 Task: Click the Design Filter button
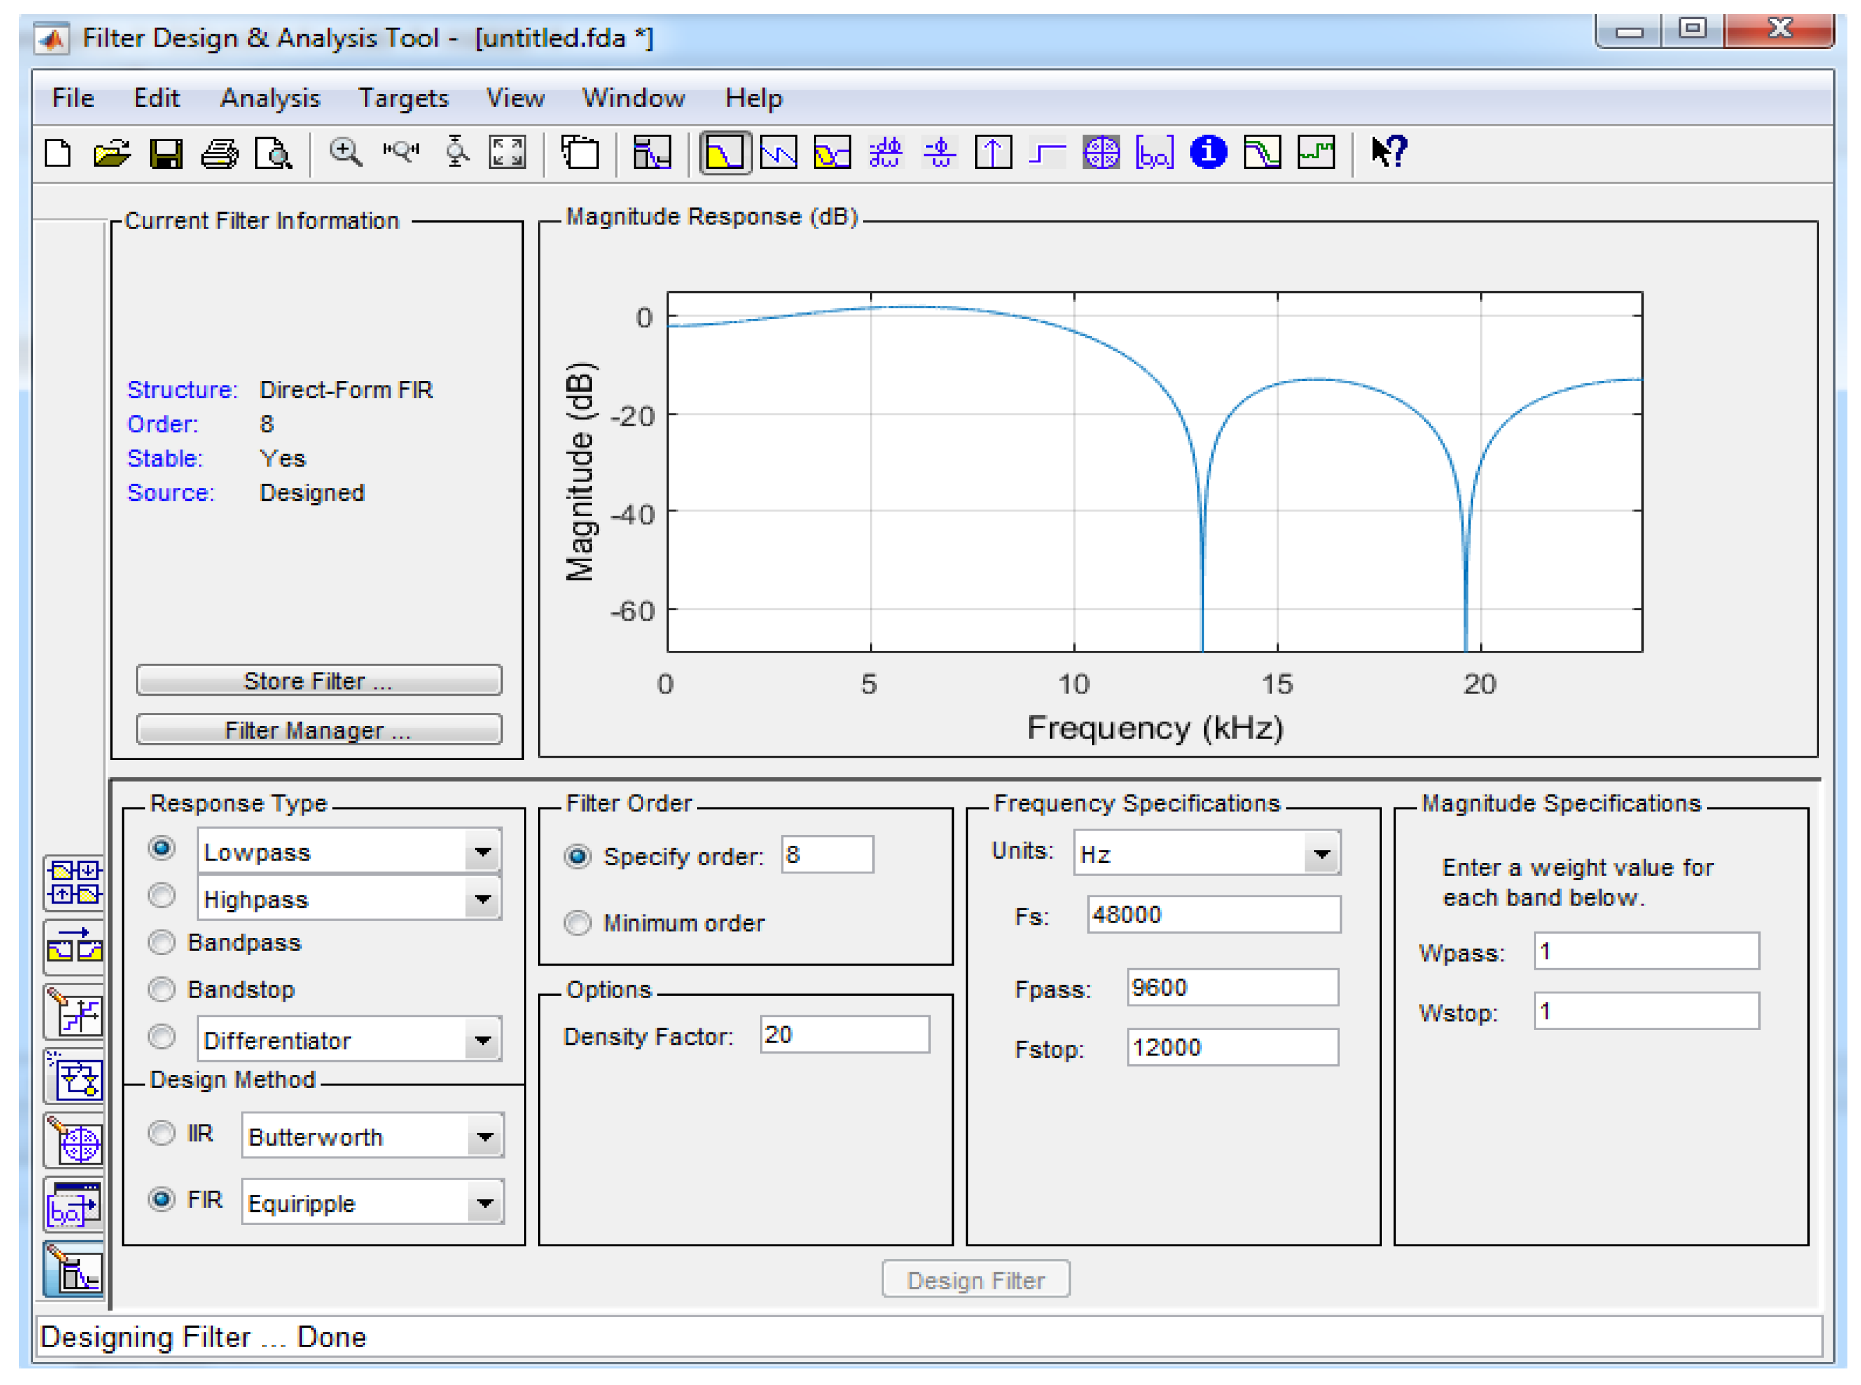pyautogui.click(x=976, y=1279)
